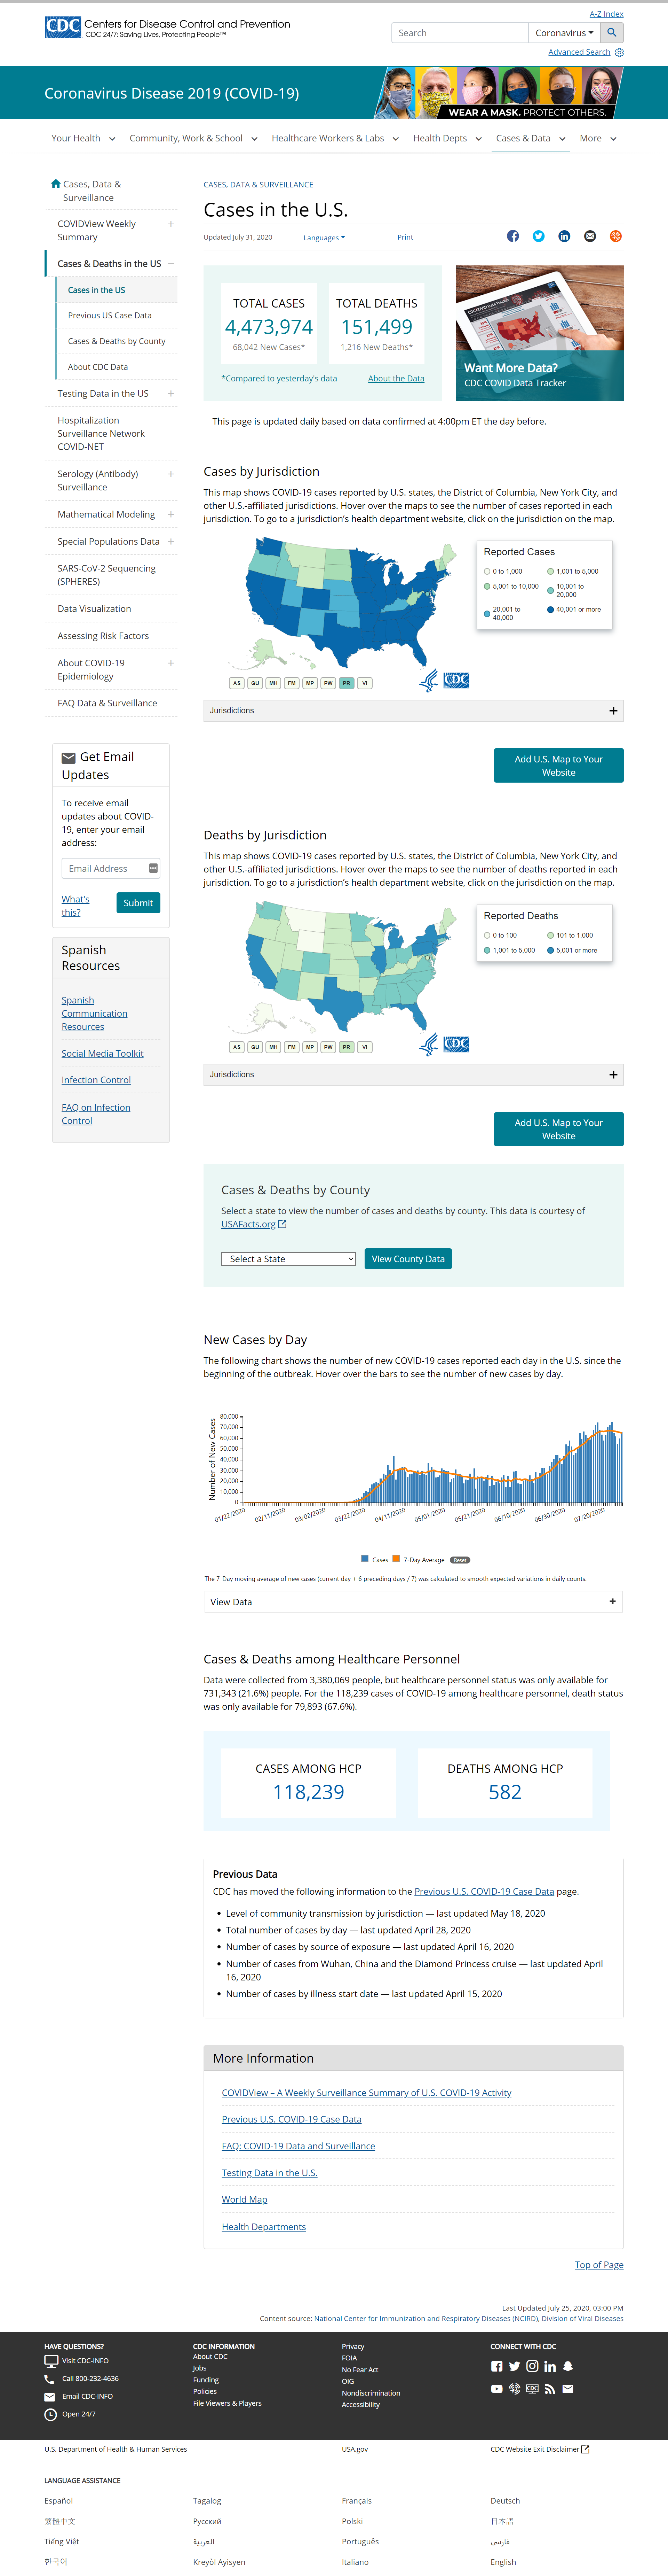Click the exit disclaimer icon in footer
This screenshot has width=668, height=2576.
tap(585, 2449)
